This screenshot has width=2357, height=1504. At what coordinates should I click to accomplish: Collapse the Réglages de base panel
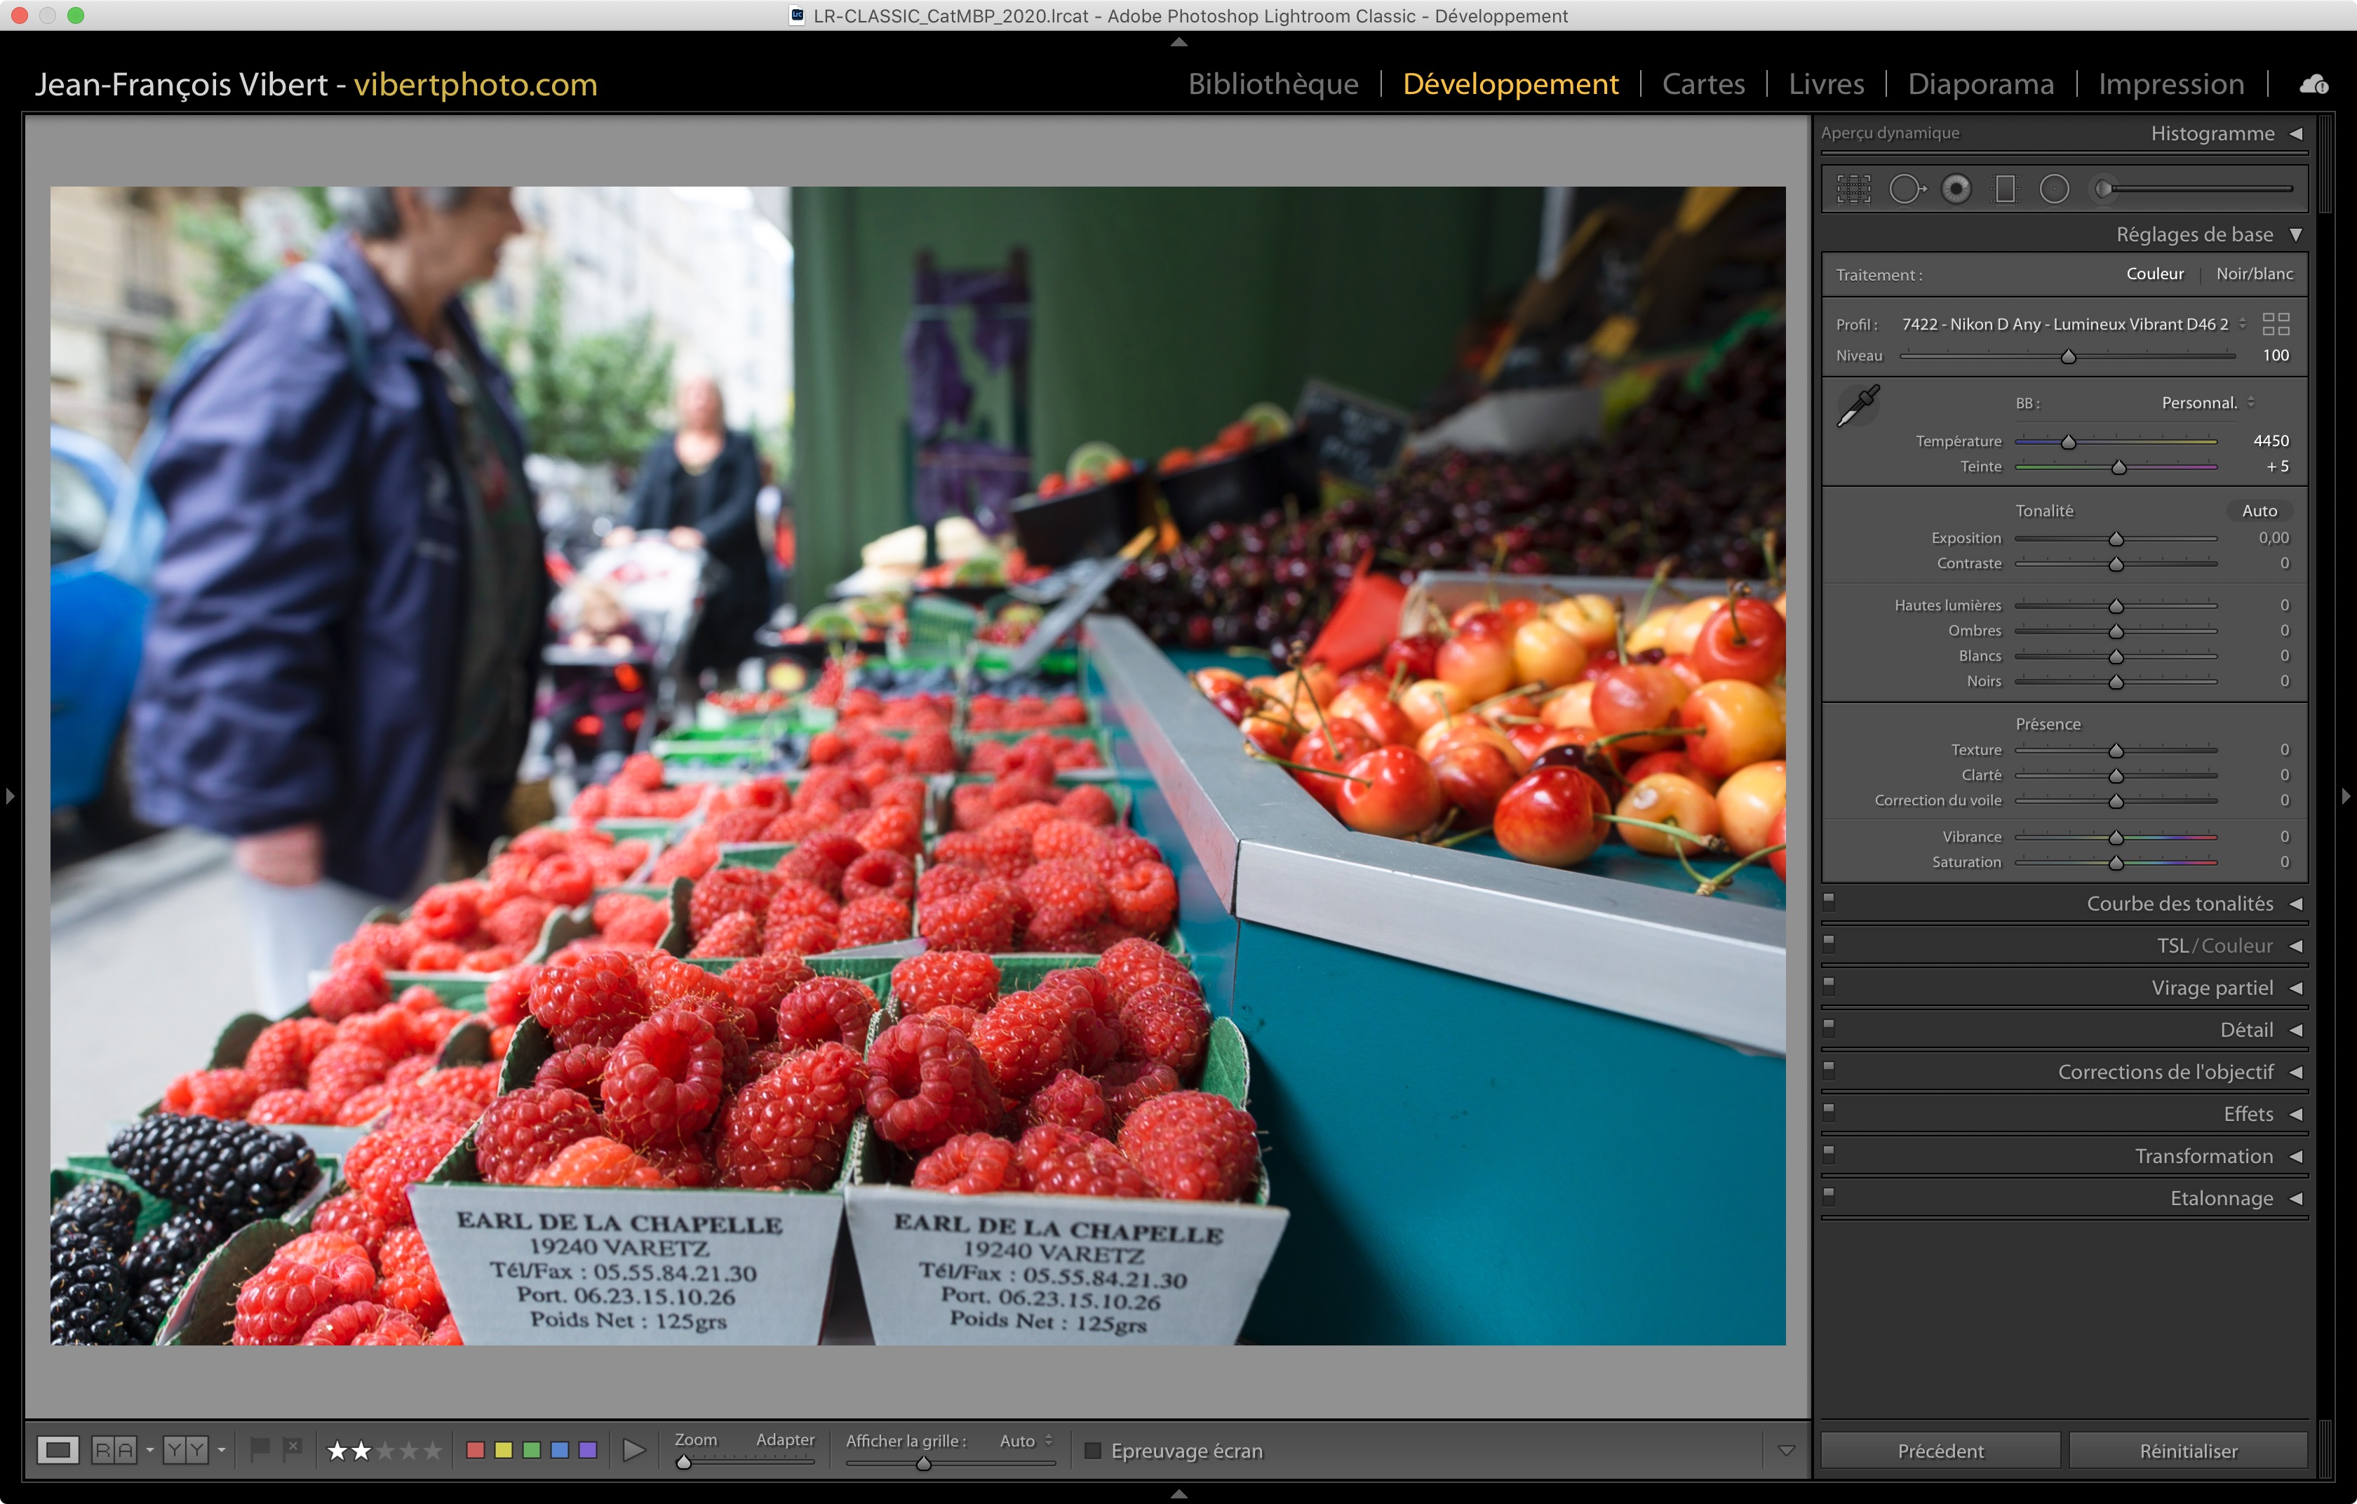(x=2295, y=235)
